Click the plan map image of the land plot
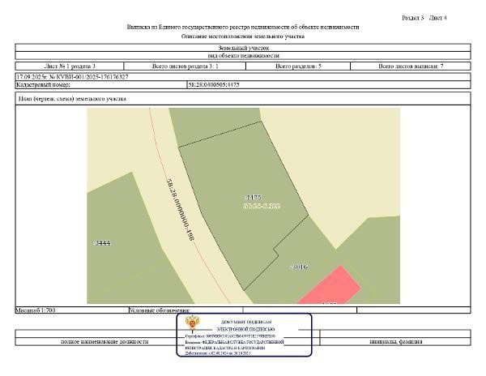The image size is (486, 376). pyautogui.click(x=243, y=206)
